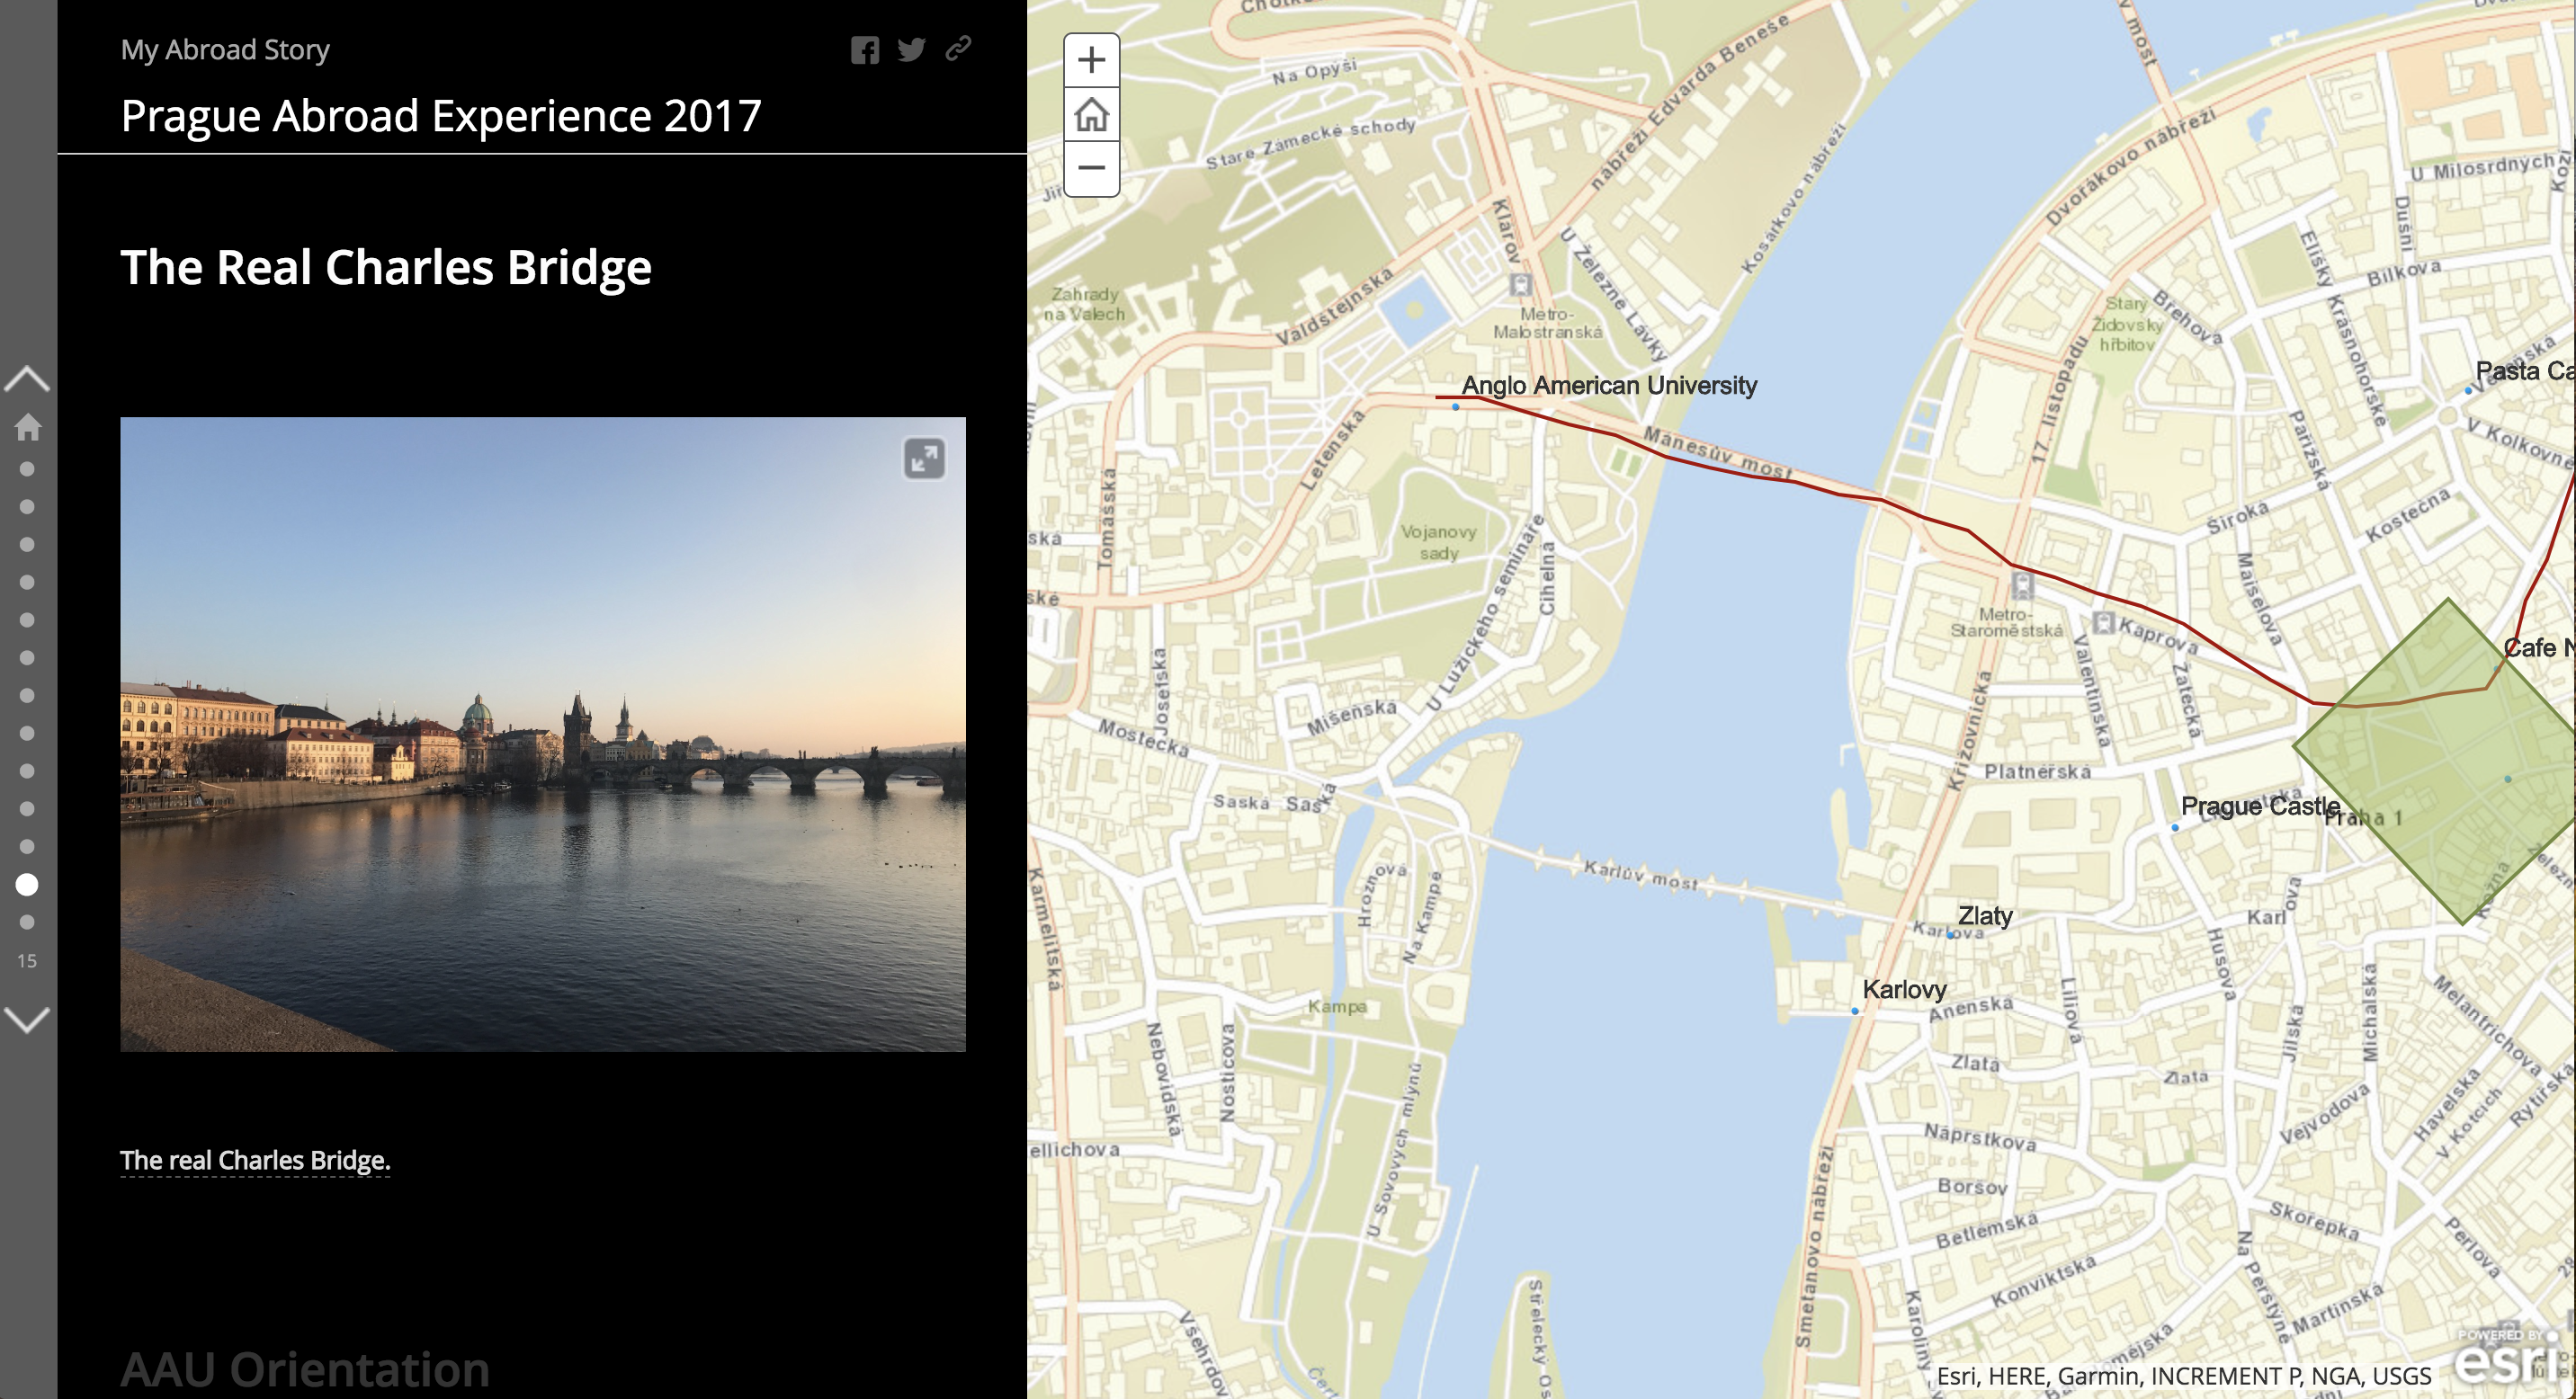Image resolution: width=2576 pixels, height=1399 pixels.
Task: Go to next section with down chevron
Action: (x=27, y=1020)
